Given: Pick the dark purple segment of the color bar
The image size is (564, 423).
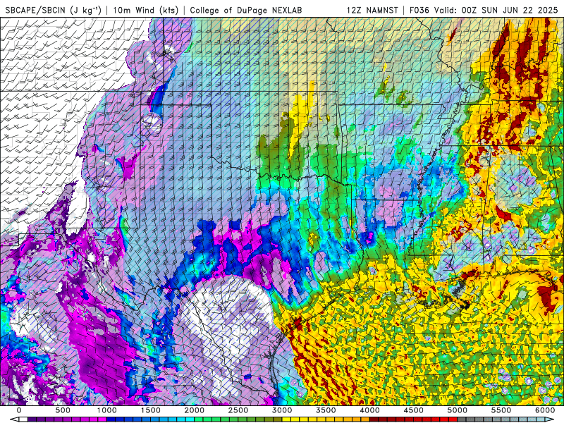Looking at the screenshot, I should tap(32, 419).
